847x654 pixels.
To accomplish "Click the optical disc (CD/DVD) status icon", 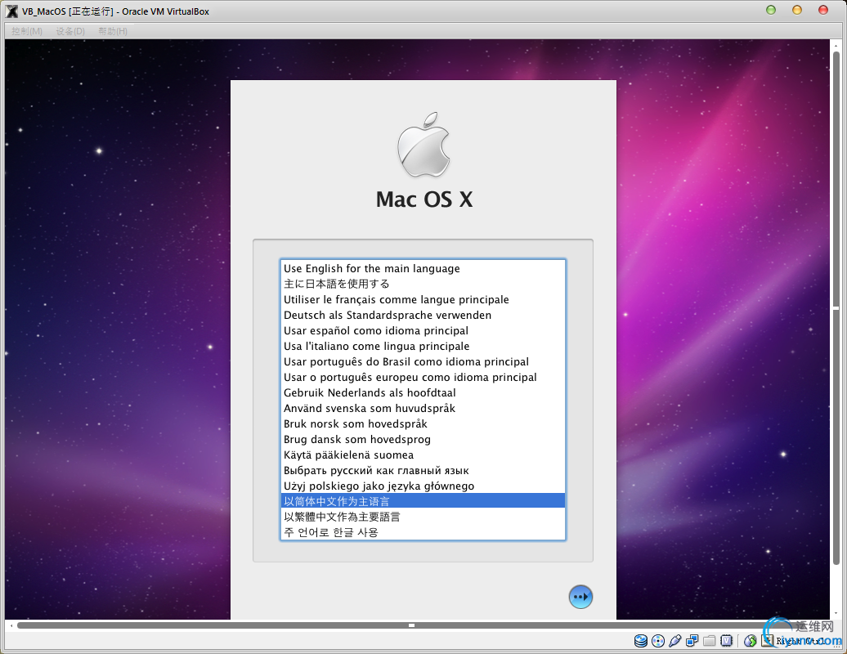I will click(x=658, y=641).
